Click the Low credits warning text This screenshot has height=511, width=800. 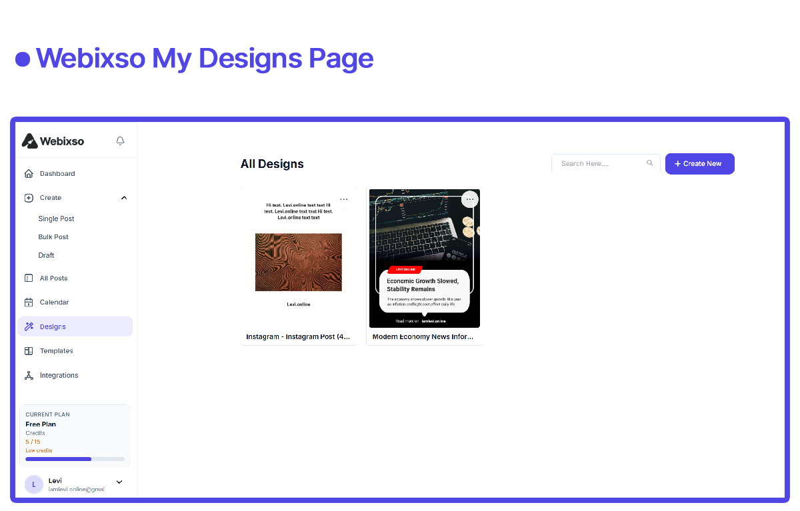tap(39, 451)
